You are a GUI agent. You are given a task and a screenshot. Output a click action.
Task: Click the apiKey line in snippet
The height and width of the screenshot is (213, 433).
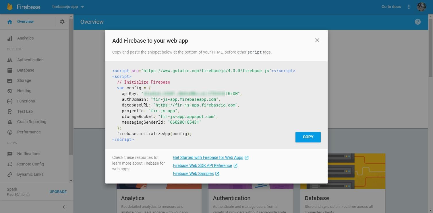click(x=182, y=94)
